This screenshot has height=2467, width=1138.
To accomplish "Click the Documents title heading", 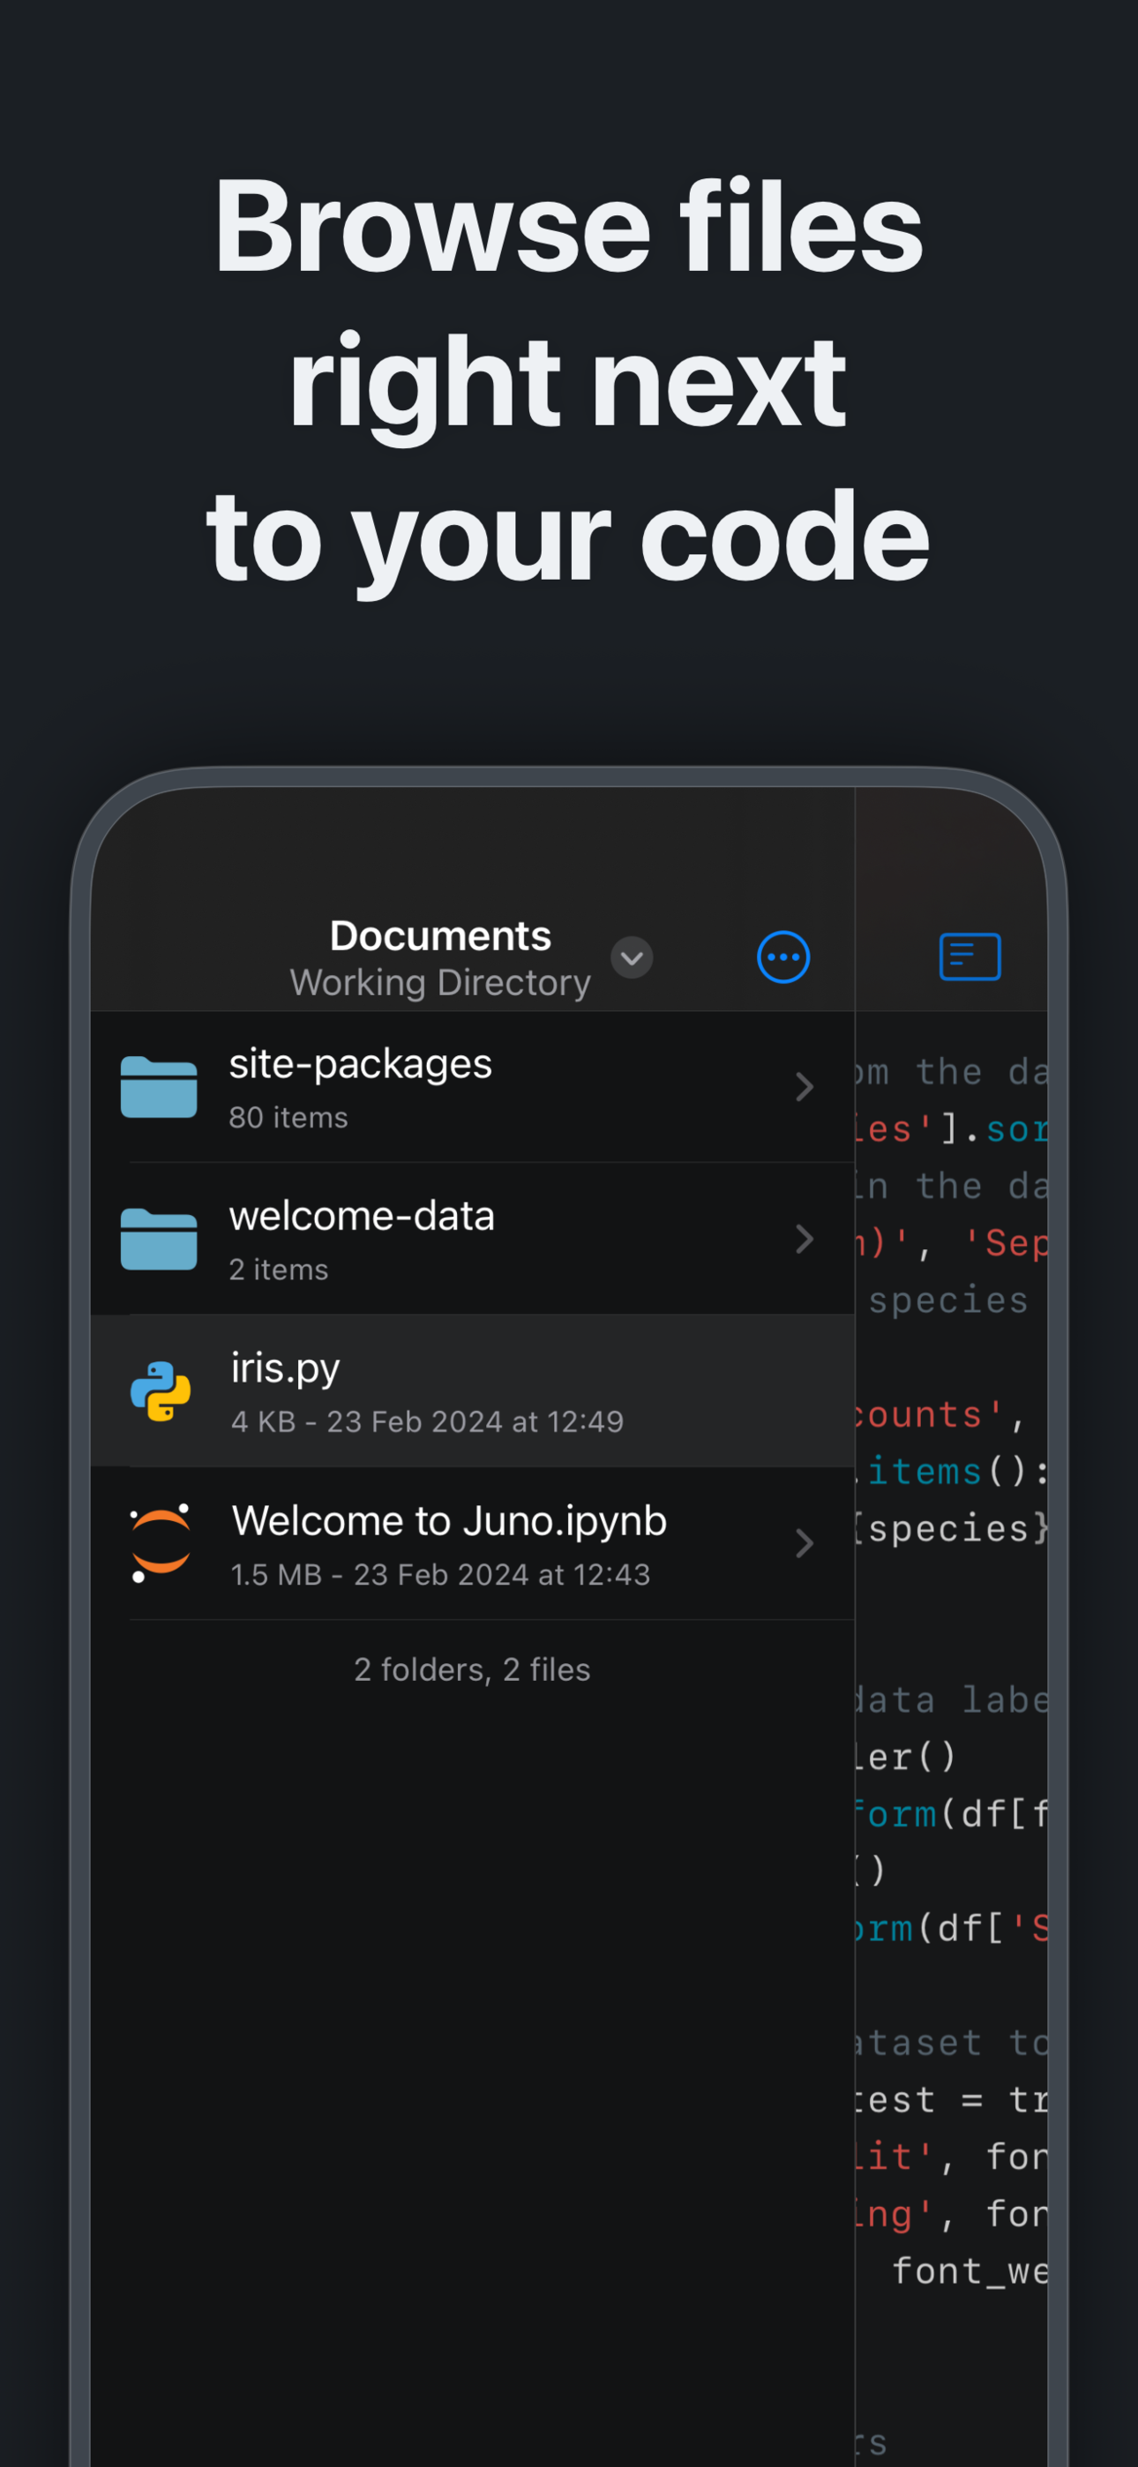I will tap(439, 935).
